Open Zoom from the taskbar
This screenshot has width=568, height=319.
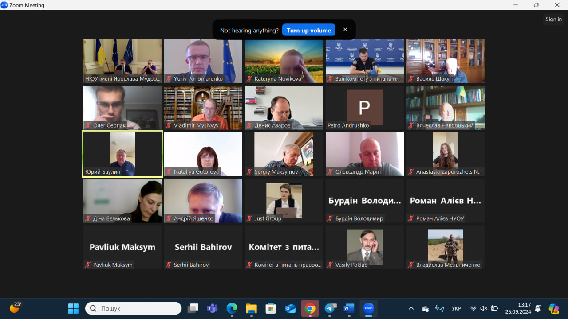[368, 308]
